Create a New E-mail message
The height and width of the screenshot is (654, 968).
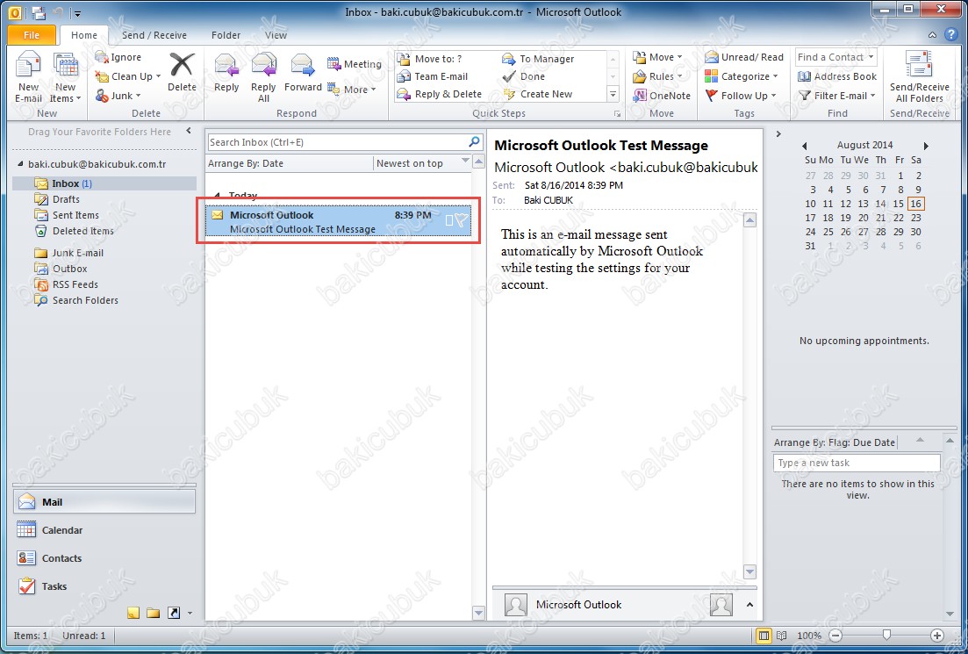(x=28, y=78)
